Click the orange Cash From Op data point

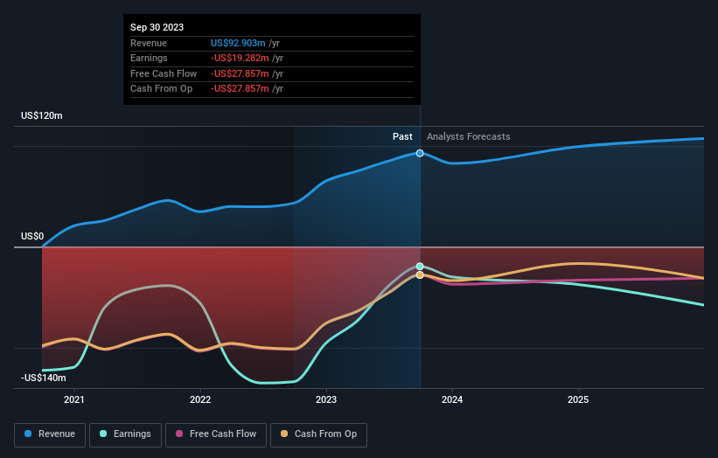(420, 275)
